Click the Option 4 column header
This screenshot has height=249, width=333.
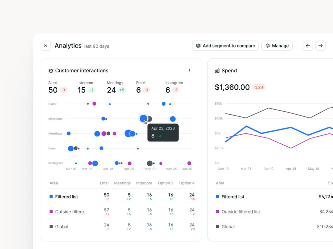point(187,183)
